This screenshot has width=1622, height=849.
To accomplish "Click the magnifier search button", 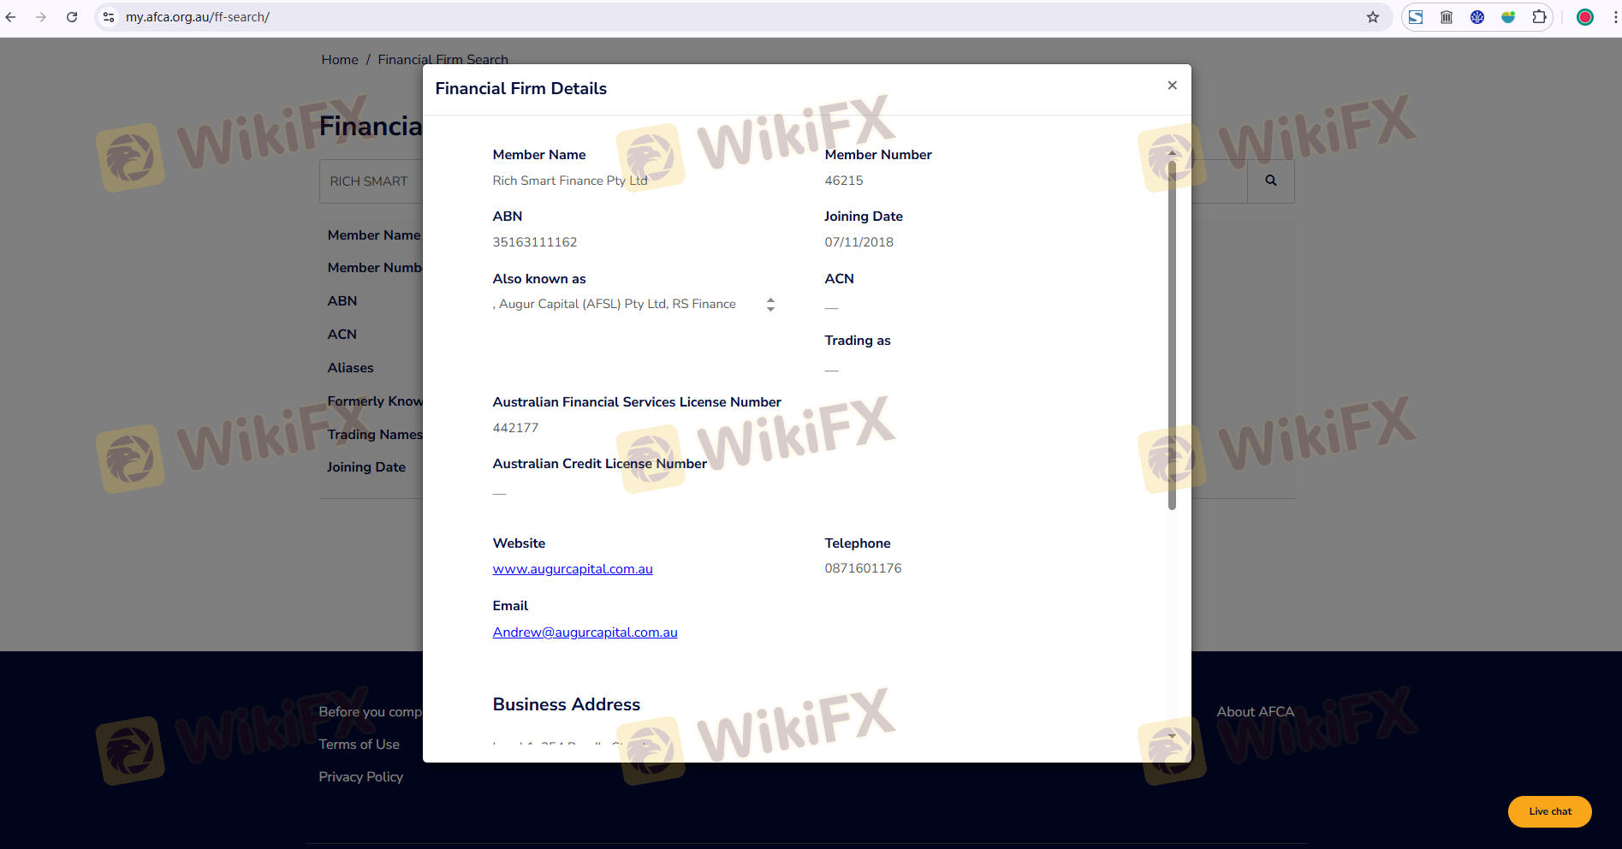I will click(x=1271, y=181).
